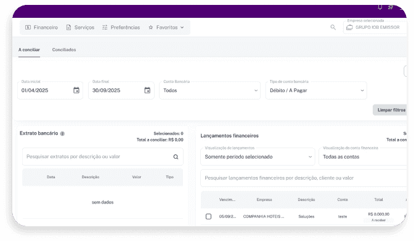The height and width of the screenshot is (241, 414).
Task: Click the Vencim... column header
Action: click(x=227, y=200)
